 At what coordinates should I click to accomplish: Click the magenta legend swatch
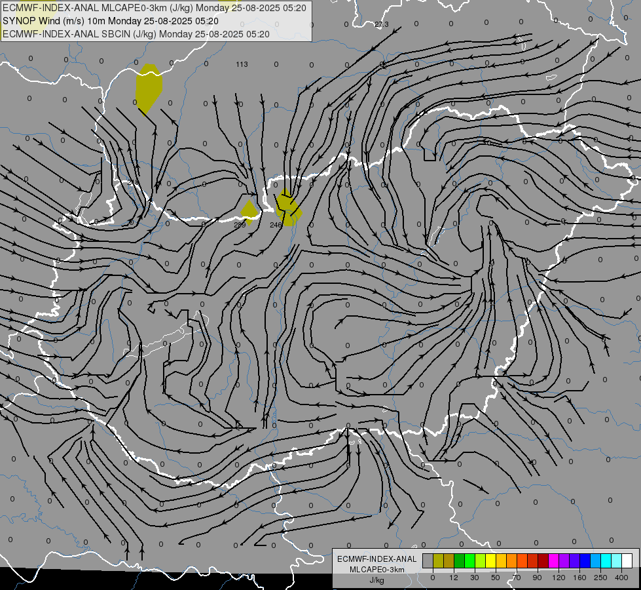pyautogui.click(x=554, y=560)
